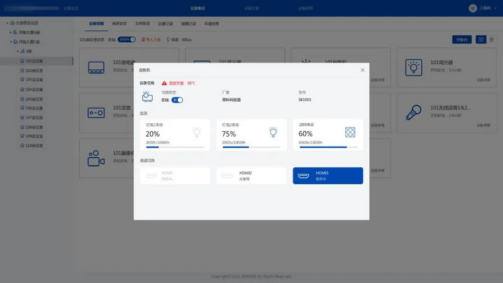The height and width of the screenshot is (283, 503).
Task: Collapse the 月坛大厦C座 tree node
Action: 11,42
